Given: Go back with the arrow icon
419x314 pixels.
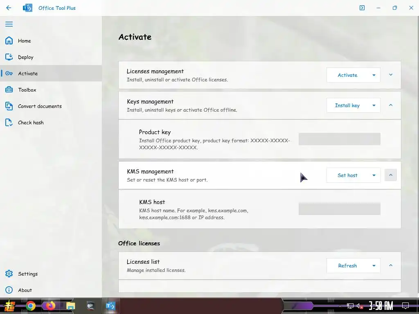Looking at the screenshot, I should 9,8.
